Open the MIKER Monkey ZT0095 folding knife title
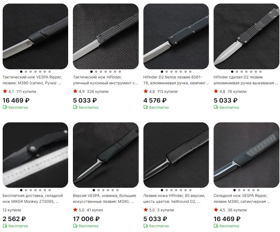The image size is (280, 232). 33,198
